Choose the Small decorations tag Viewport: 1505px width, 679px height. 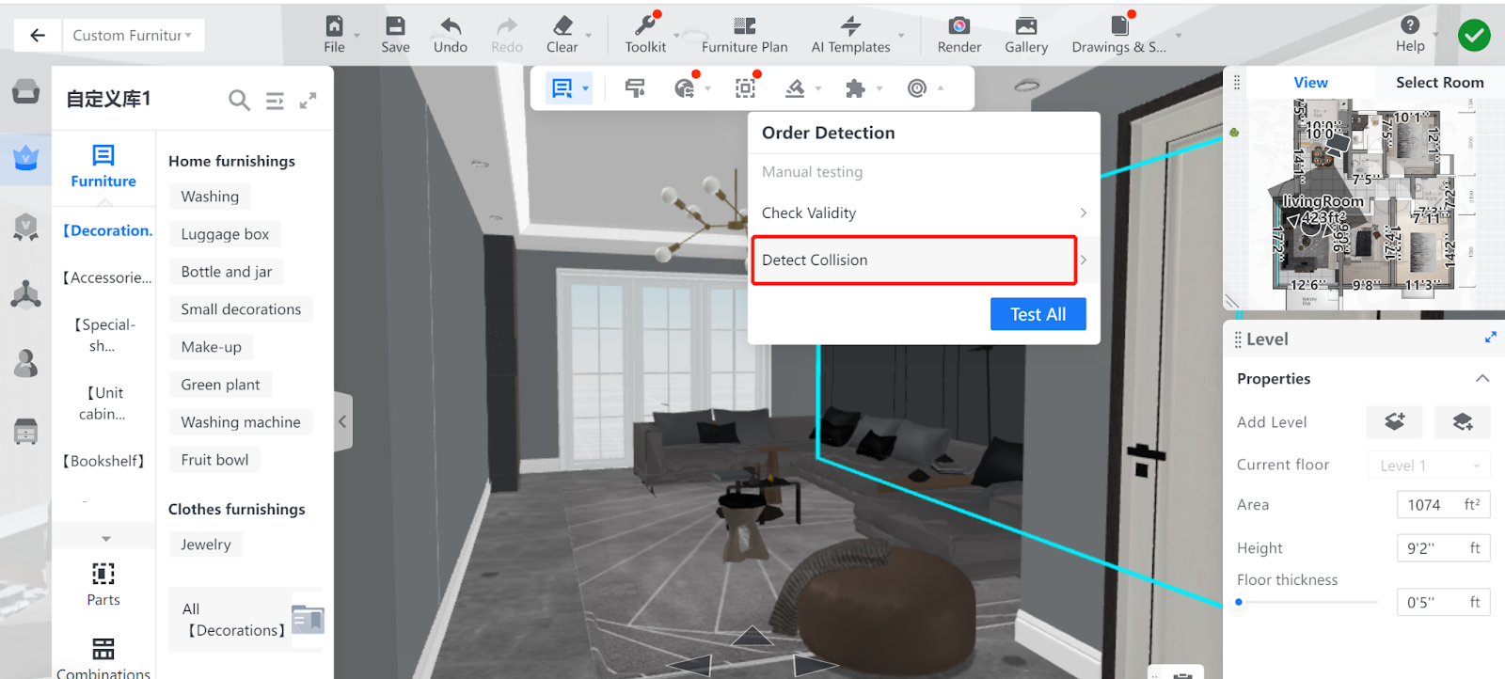[x=241, y=309]
